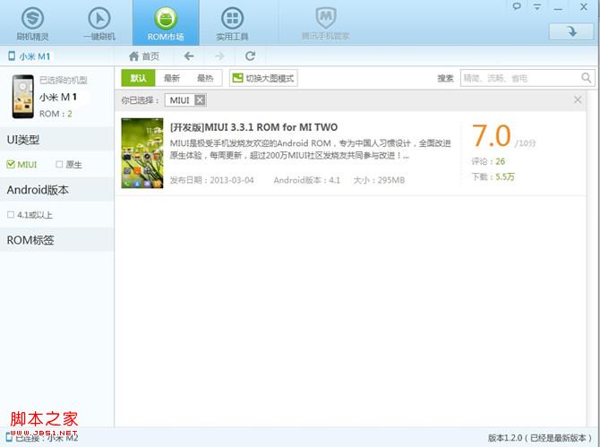
Task: Select the 默认 sort tab
Action: coord(138,78)
